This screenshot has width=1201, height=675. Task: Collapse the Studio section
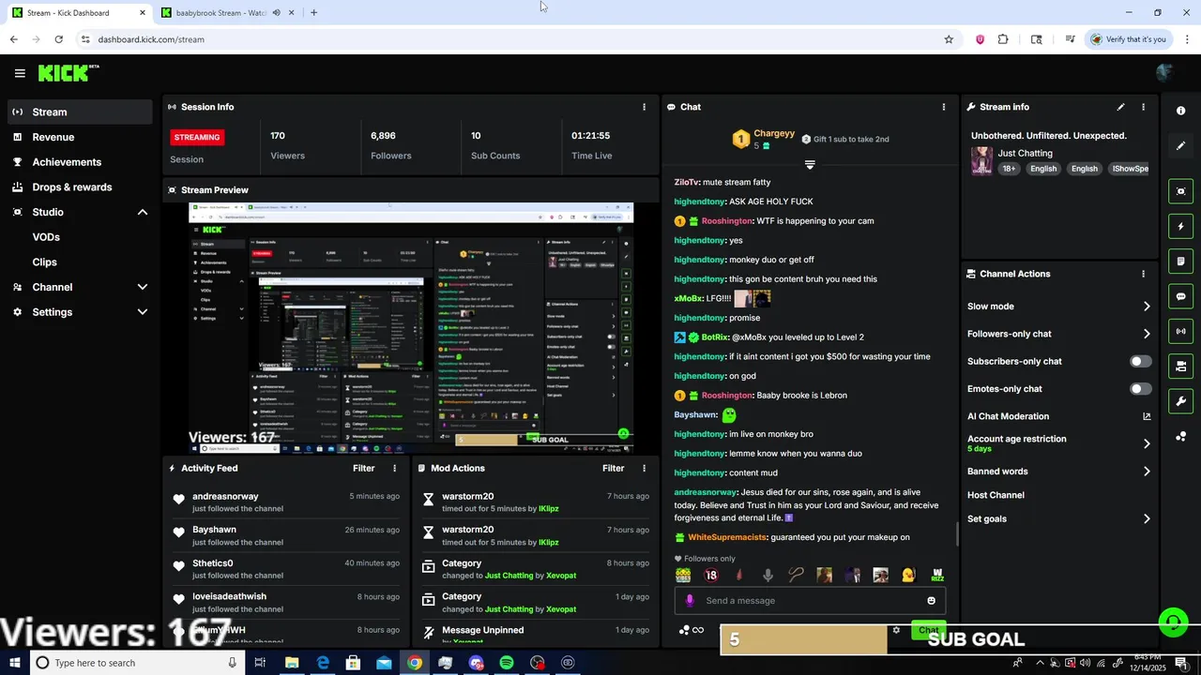tap(143, 212)
